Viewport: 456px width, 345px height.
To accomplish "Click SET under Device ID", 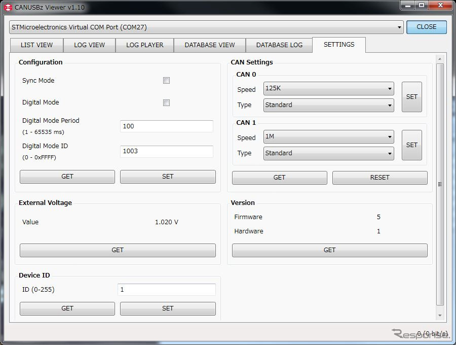I will [168, 308].
